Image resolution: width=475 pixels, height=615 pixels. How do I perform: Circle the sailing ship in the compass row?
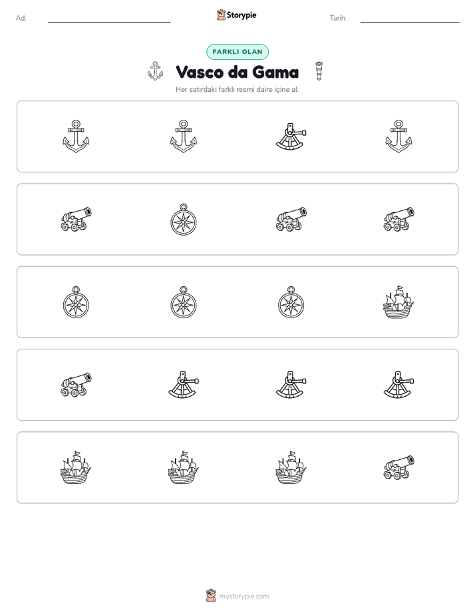pyautogui.click(x=398, y=302)
